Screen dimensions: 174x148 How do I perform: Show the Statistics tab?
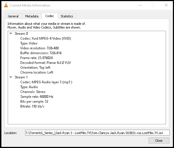(x=67, y=16)
